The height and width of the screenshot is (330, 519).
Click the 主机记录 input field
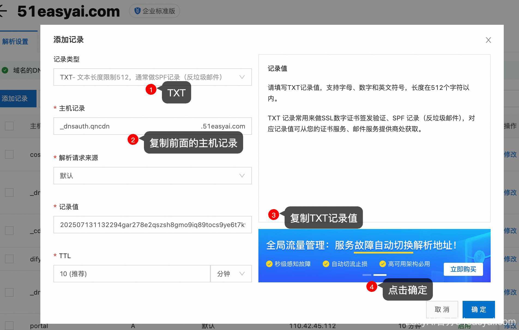pyautogui.click(x=152, y=126)
